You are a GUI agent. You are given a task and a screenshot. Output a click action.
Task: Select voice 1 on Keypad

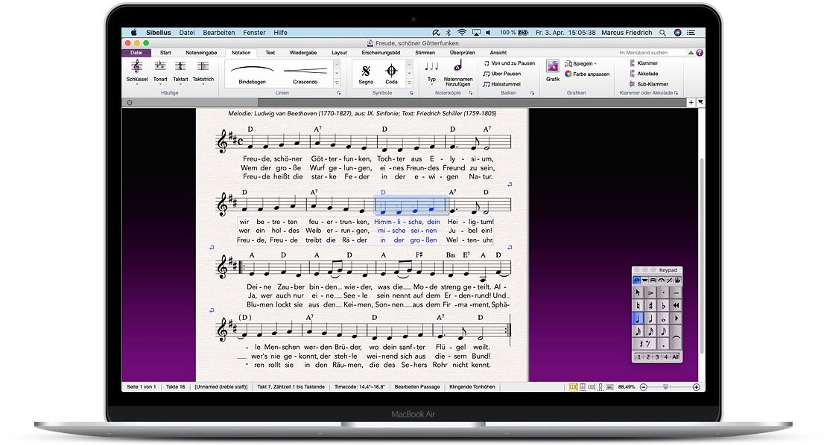(x=639, y=356)
